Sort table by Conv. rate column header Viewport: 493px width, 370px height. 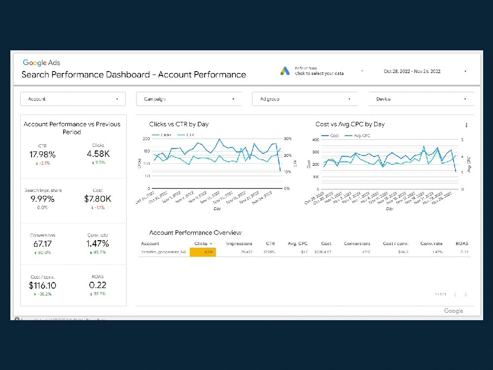[x=431, y=244]
